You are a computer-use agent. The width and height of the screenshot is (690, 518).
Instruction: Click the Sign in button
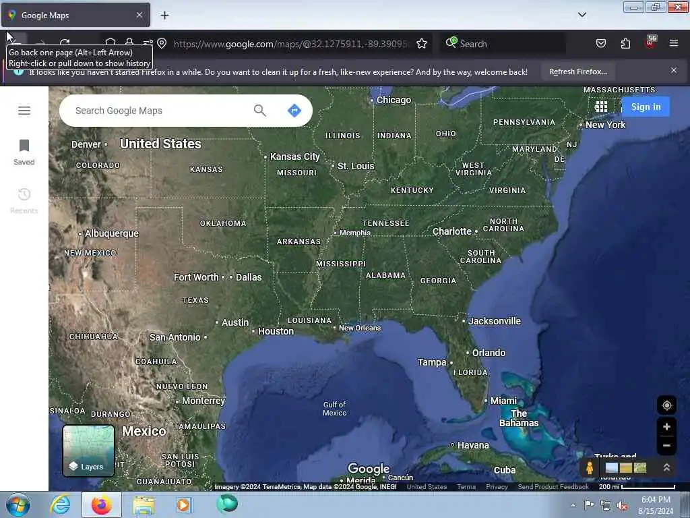(x=646, y=107)
